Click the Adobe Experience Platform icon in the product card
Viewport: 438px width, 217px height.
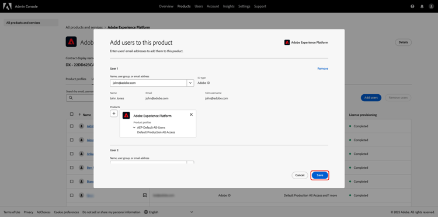(126, 115)
